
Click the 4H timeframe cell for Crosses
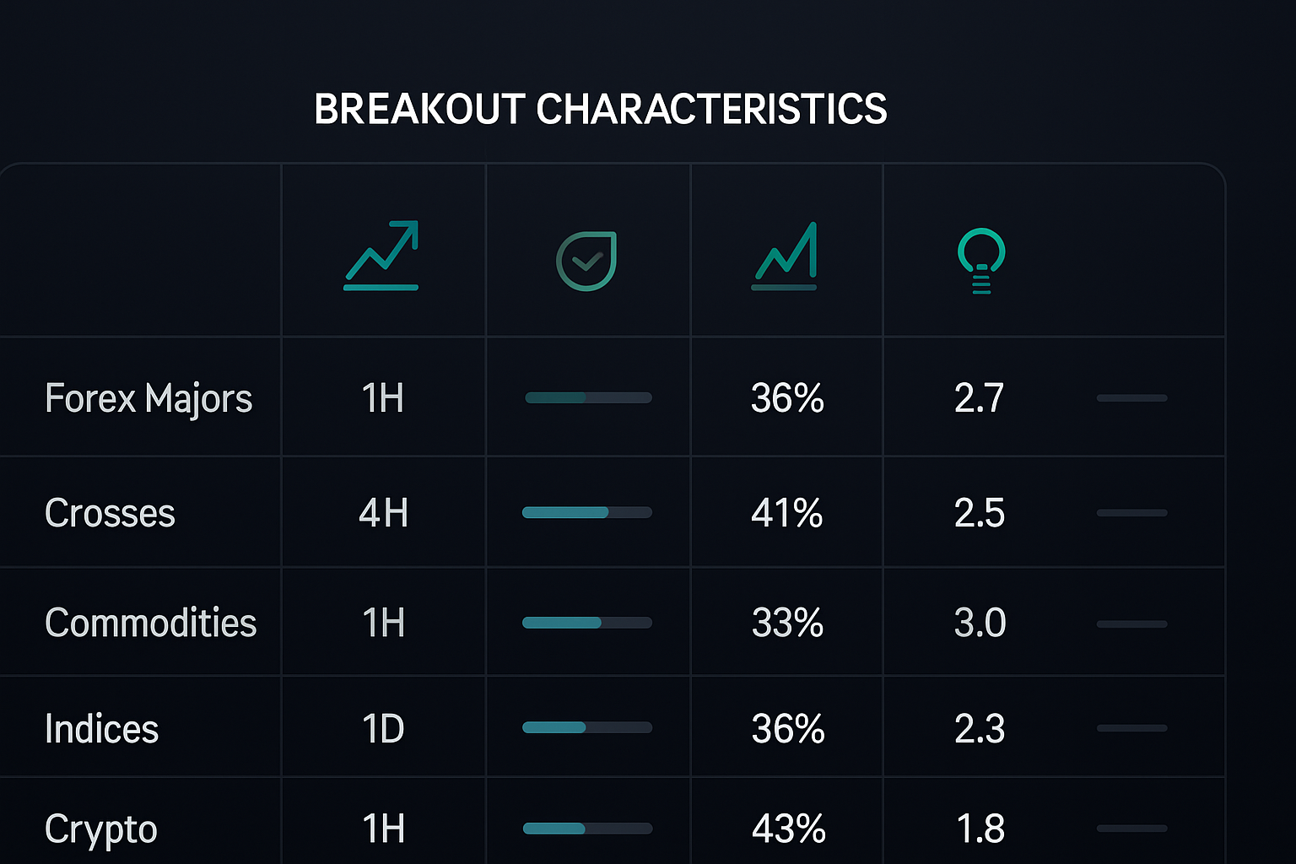pos(383,513)
